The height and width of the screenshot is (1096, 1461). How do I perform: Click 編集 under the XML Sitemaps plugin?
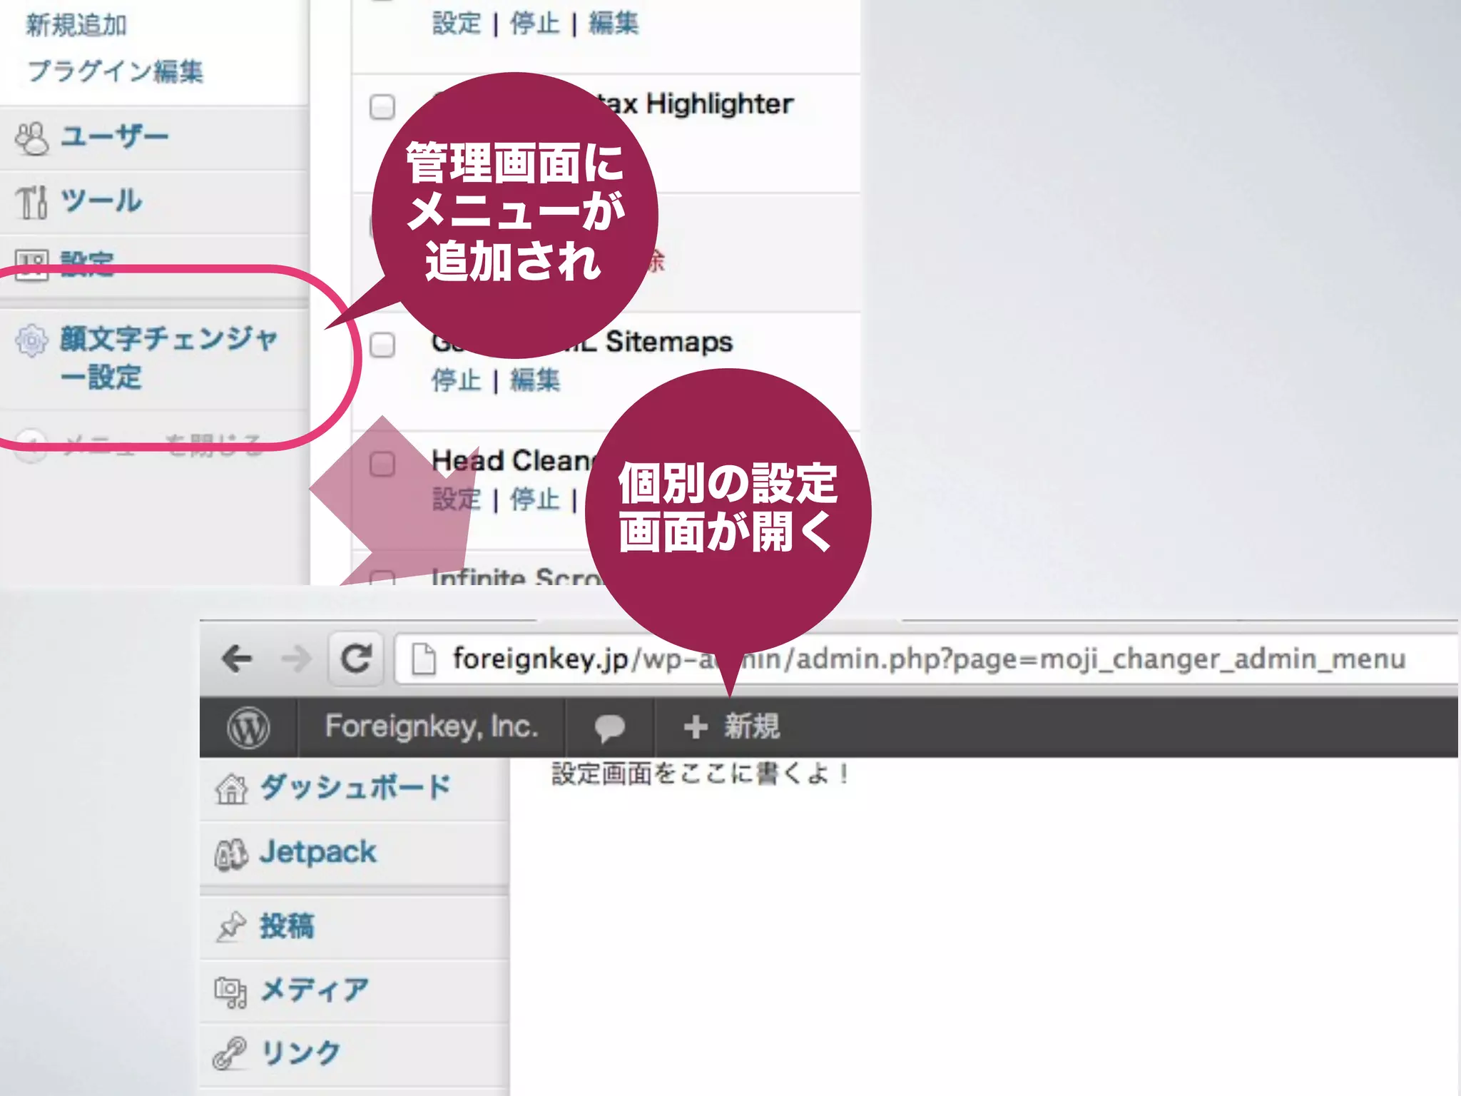(535, 380)
